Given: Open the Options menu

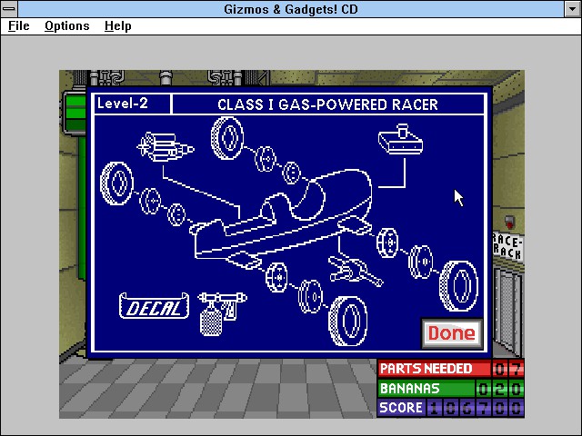Looking at the screenshot, I should tap(67, 26).
